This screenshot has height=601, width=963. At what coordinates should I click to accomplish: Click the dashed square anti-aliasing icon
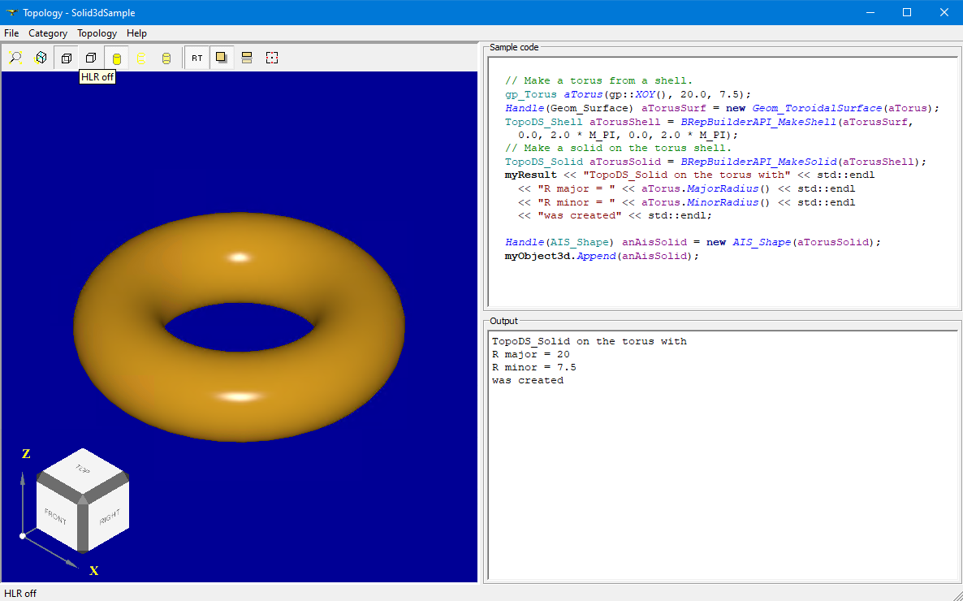click(272, 58)
